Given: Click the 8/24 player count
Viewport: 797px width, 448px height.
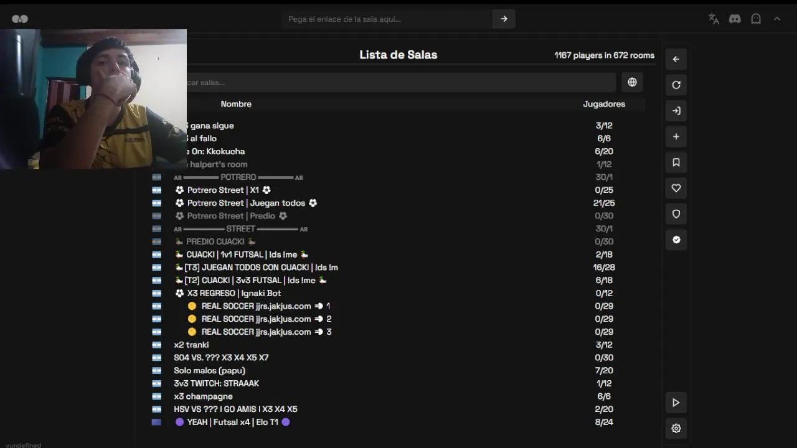Looking at the screenshot, I should click(x=604, y=422).
